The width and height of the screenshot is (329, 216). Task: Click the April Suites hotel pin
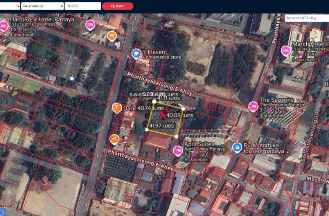(x=178, y=151)
